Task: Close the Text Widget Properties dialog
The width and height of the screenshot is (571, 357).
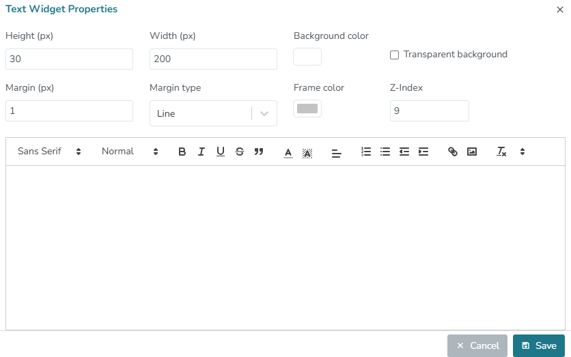Action: coord(560,10)
